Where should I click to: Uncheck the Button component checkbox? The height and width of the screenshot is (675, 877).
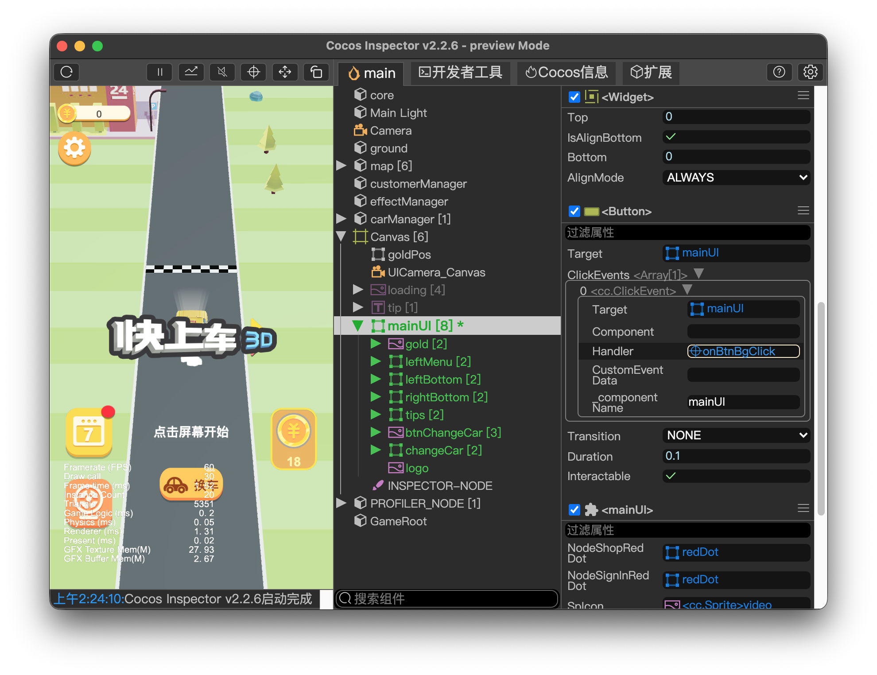pos(574,211)
